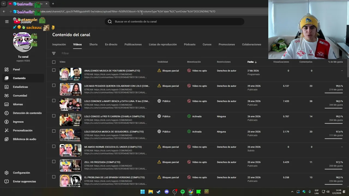Open Configuración gear icon
This screenshot has height=196, width=349.
(x=7, y=173)
